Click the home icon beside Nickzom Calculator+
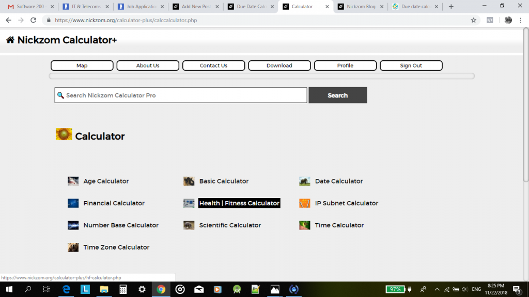Viewport: 529px width, 297px height. point(10,40)
